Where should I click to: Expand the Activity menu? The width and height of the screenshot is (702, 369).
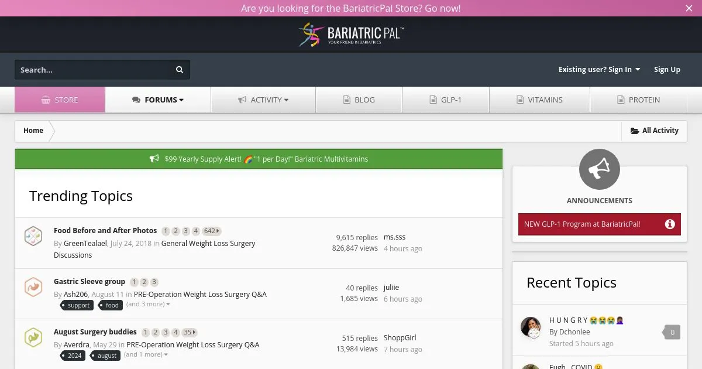pyautogui.click(x=263, y=100)
